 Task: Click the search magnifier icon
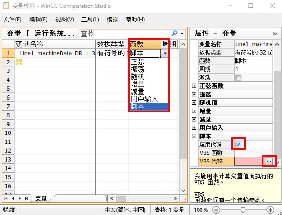(175, 33)
